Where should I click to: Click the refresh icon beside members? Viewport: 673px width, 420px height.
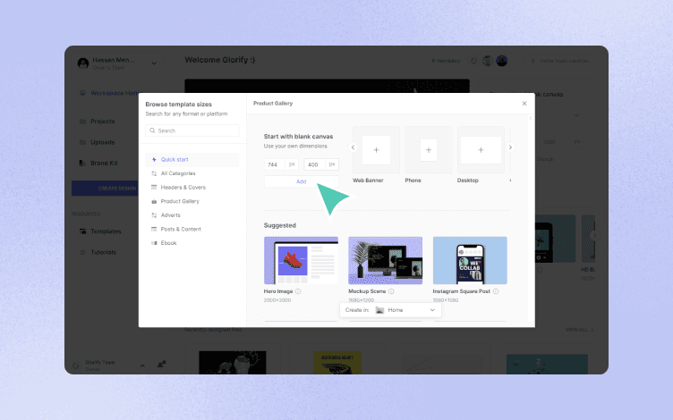473,61
